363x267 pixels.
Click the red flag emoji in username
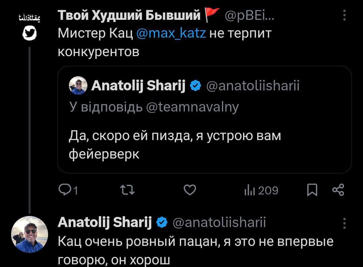pyautogui.click(x=212, y=15)
